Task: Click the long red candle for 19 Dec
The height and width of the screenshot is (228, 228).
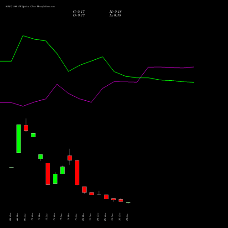Action: (x=77, y=172)
